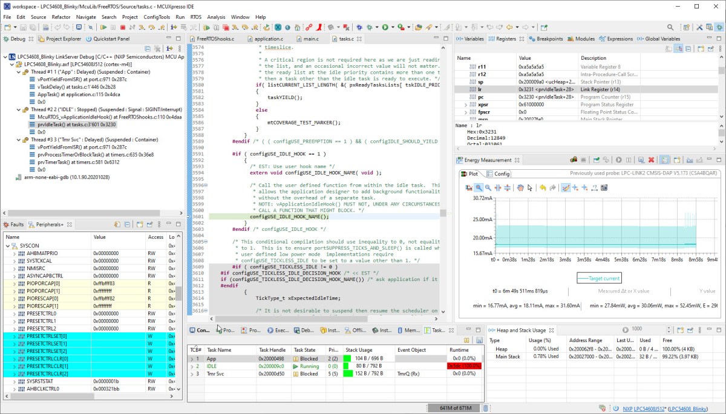Image resolution: width=726 pixels, height=414 pixels.
Task: Click the Resume debug icon in the toolbar
Action: click(x=206, y=27)
